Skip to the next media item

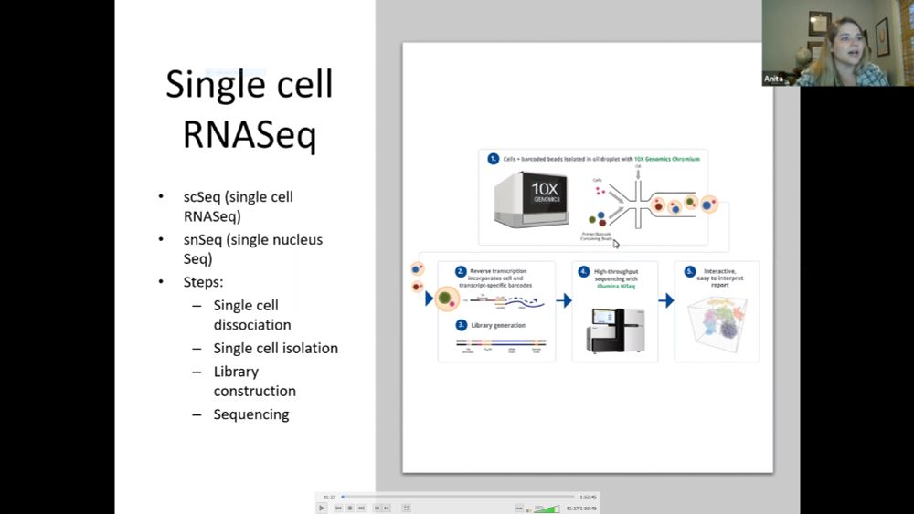(x=361, y=508)
